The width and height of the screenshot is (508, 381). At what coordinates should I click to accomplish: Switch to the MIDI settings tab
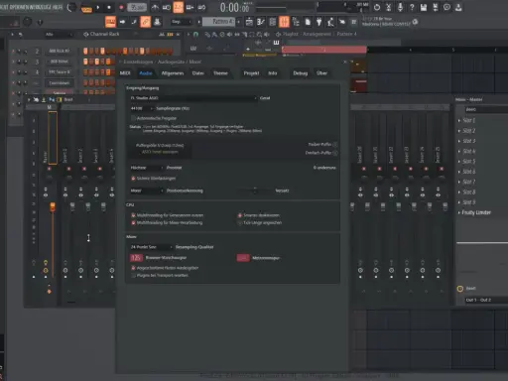125,73
